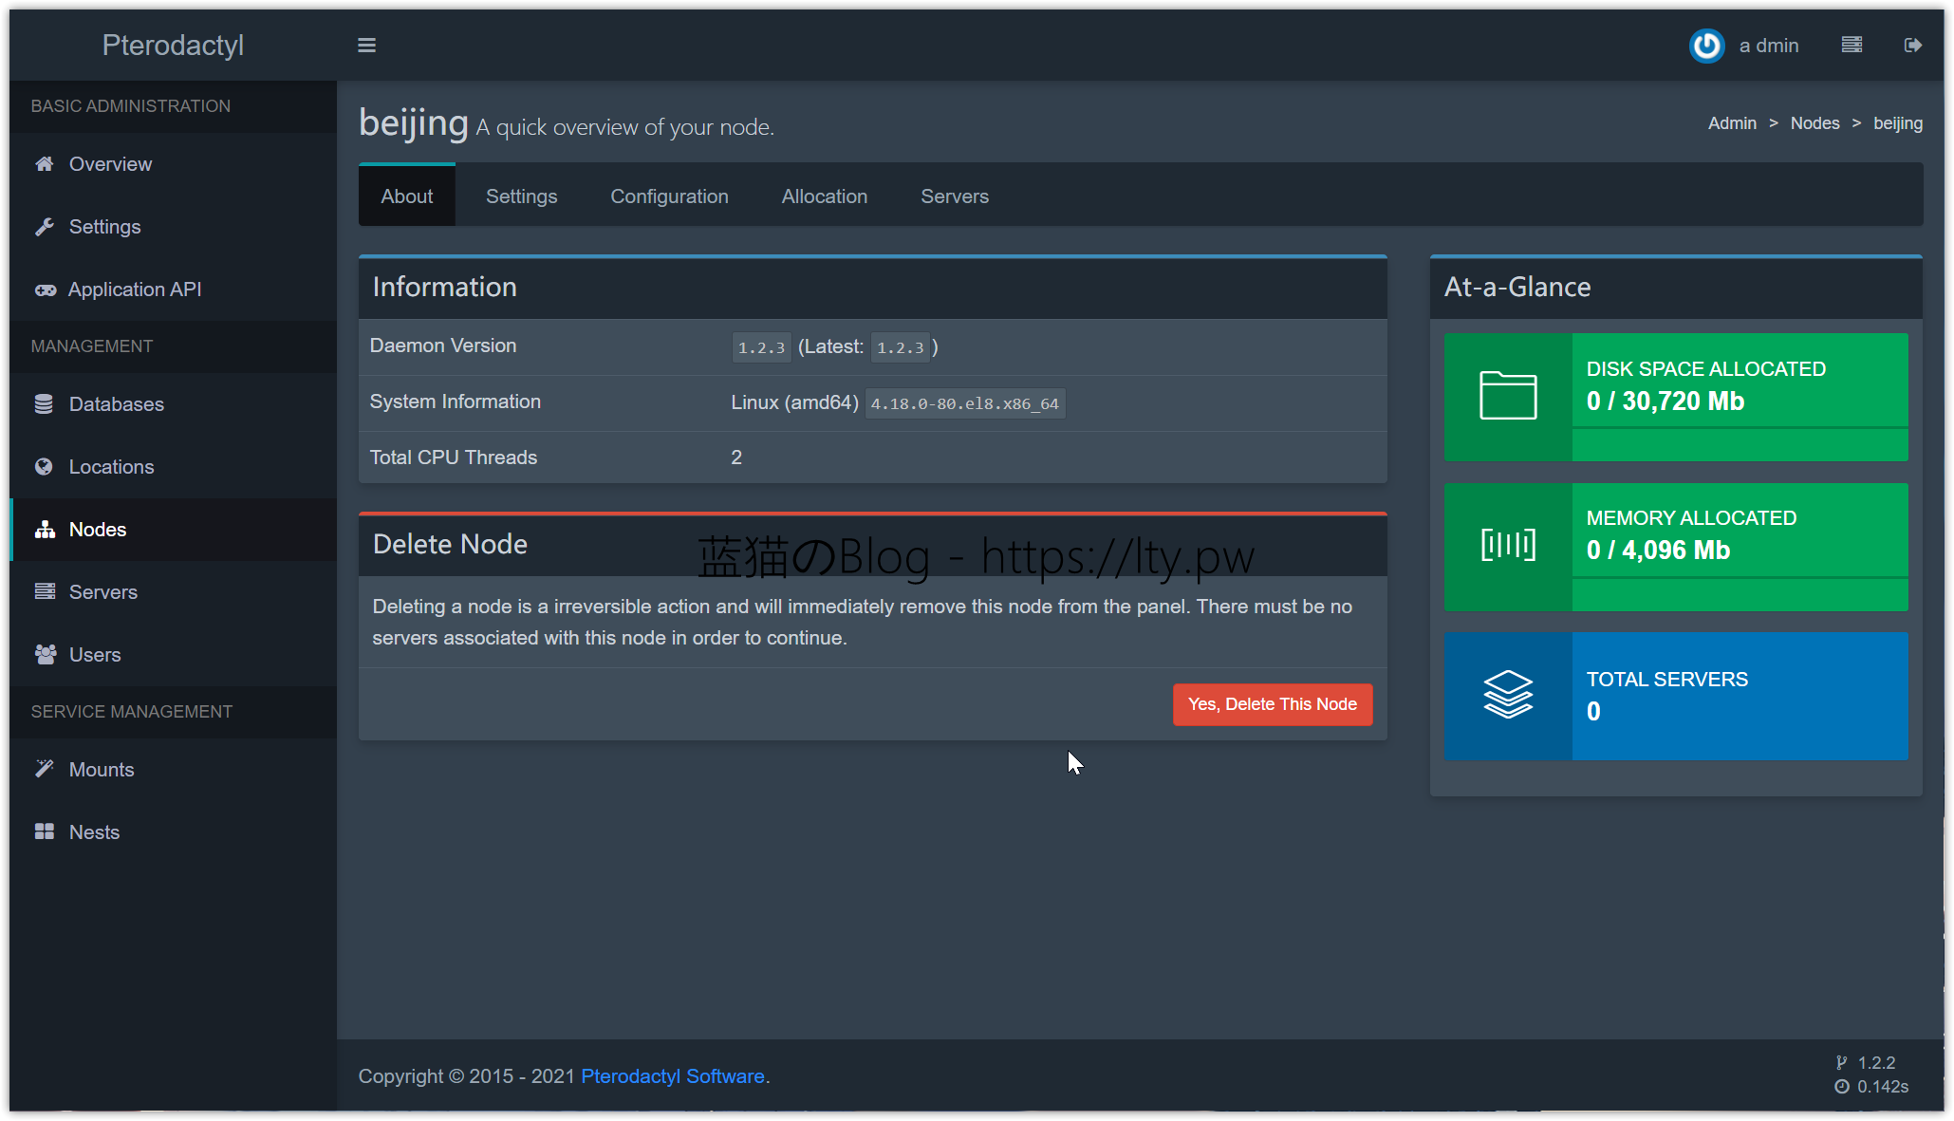The height and width of the screenshot is (1121, 1954).
Task: Open Mounts in Service Management
Action: [101, 770]
